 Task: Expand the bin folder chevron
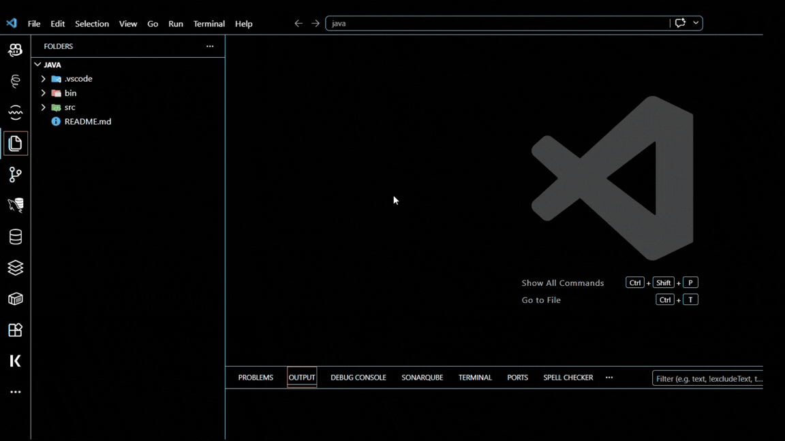point(44,93)
